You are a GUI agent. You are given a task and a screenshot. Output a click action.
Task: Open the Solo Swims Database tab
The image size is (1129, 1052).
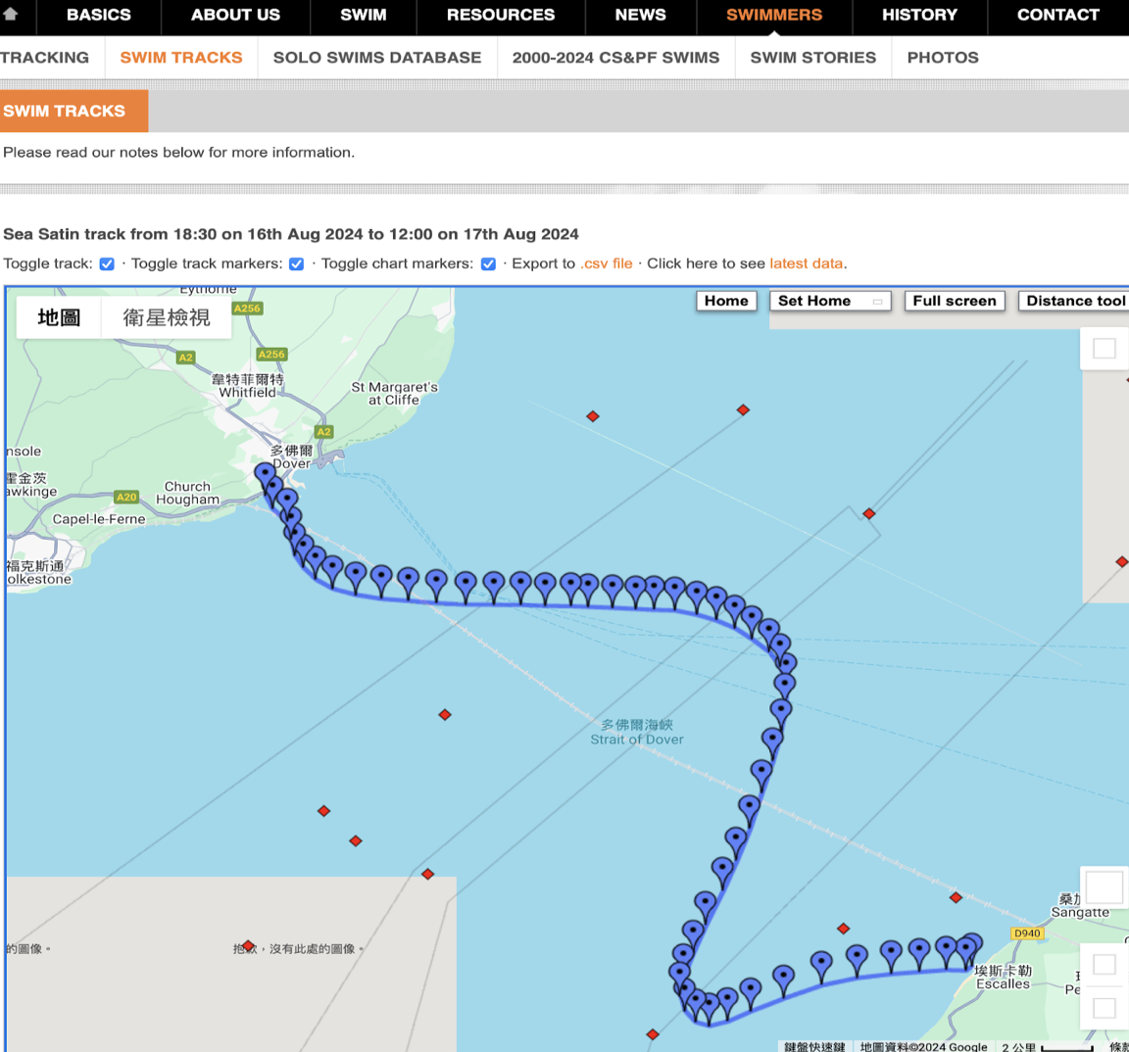coord(377,58)
